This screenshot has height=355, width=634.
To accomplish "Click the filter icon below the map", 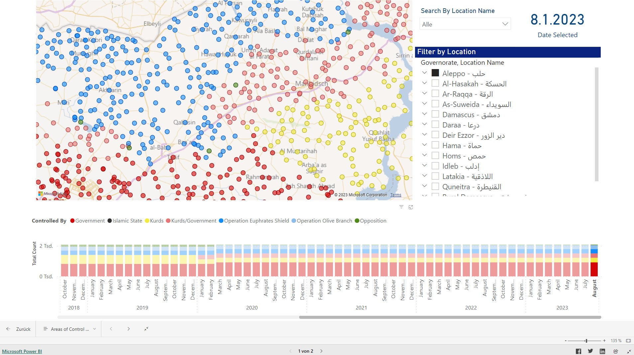I will pyautogui.click(x=401, y=207).
